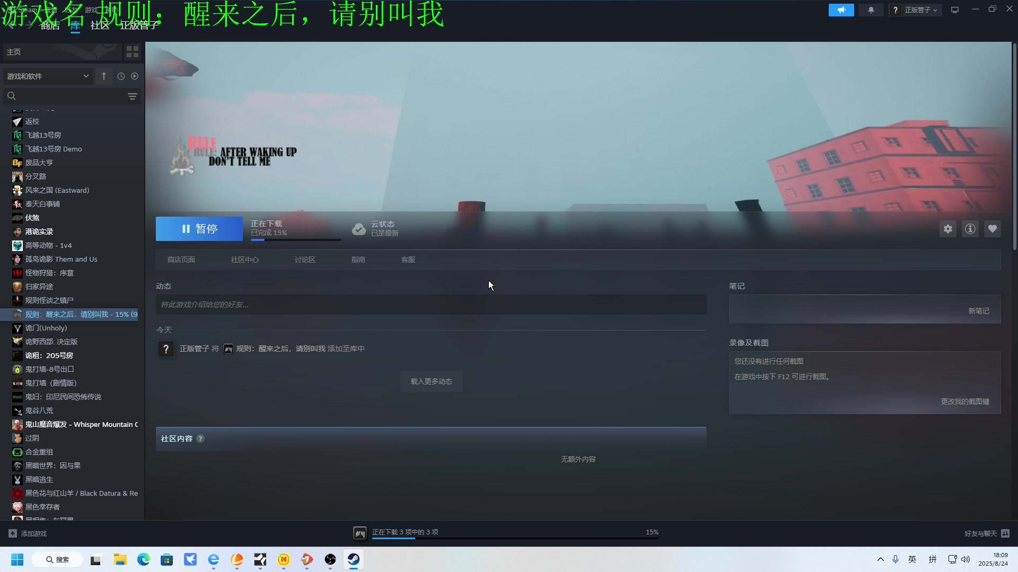The width and height of the screenshot is (1018, 572).
Task: Open Windows Start menu
Action: (x=17, y=560)
